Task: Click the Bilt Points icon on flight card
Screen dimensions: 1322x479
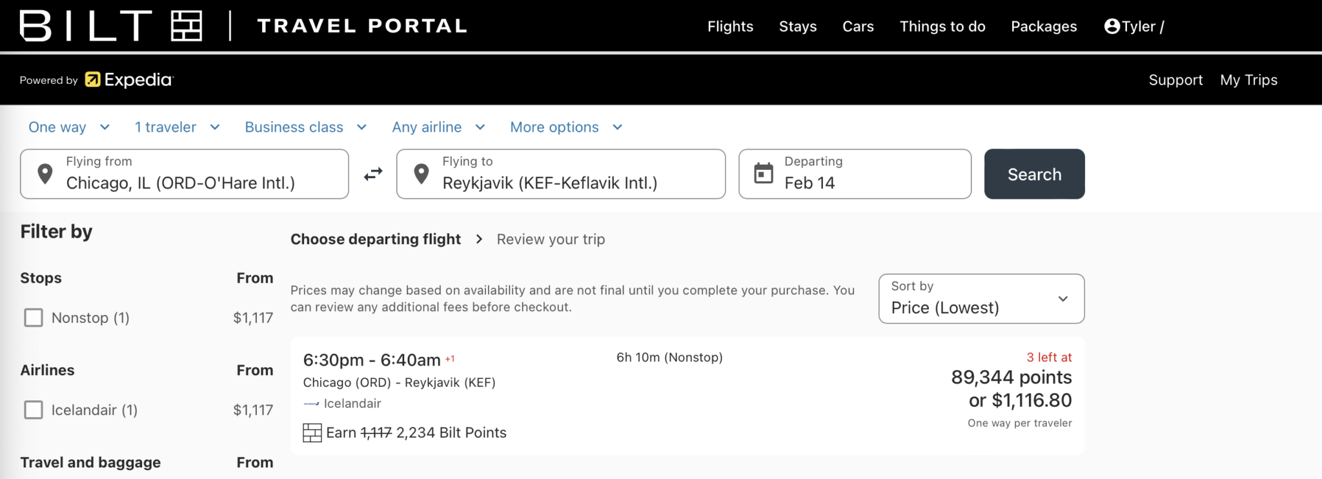Action: 312,433
